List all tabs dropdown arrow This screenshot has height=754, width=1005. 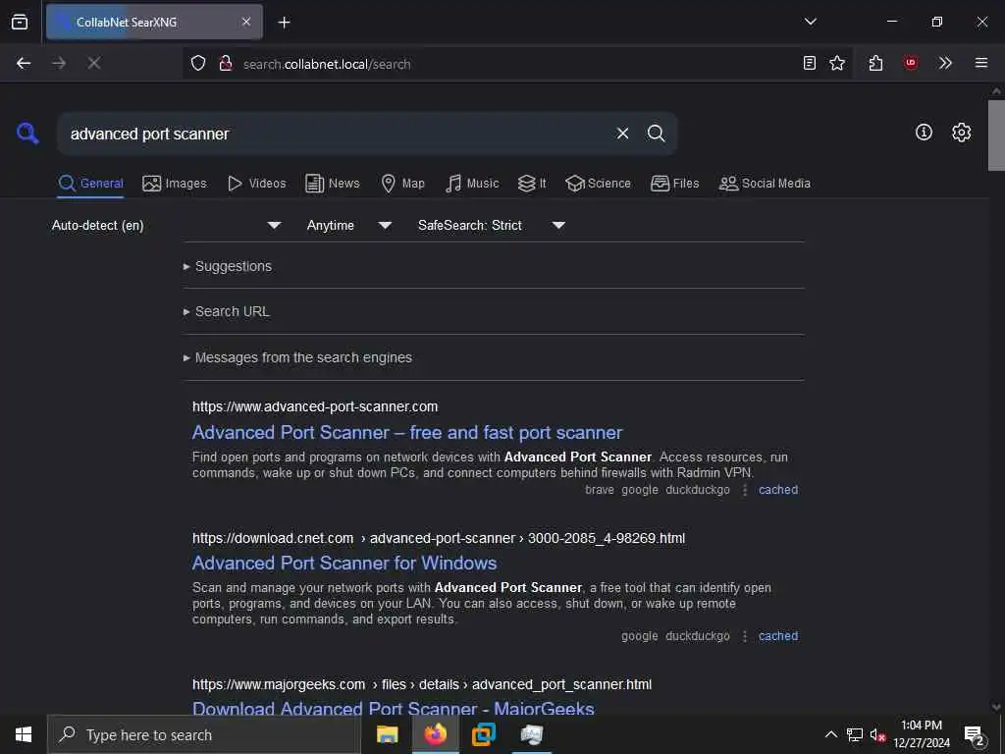tap(810, 22)
